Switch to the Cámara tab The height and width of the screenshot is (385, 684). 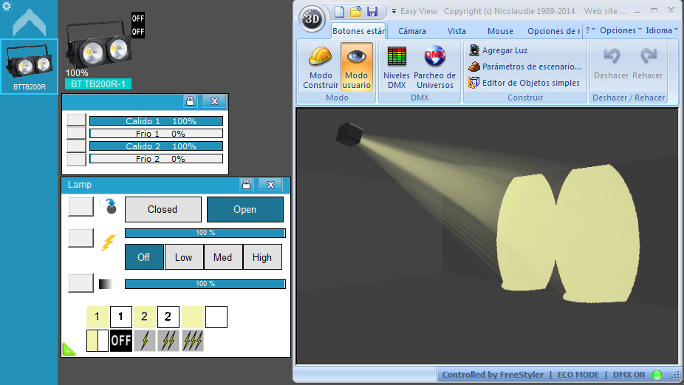pos(411,31)
